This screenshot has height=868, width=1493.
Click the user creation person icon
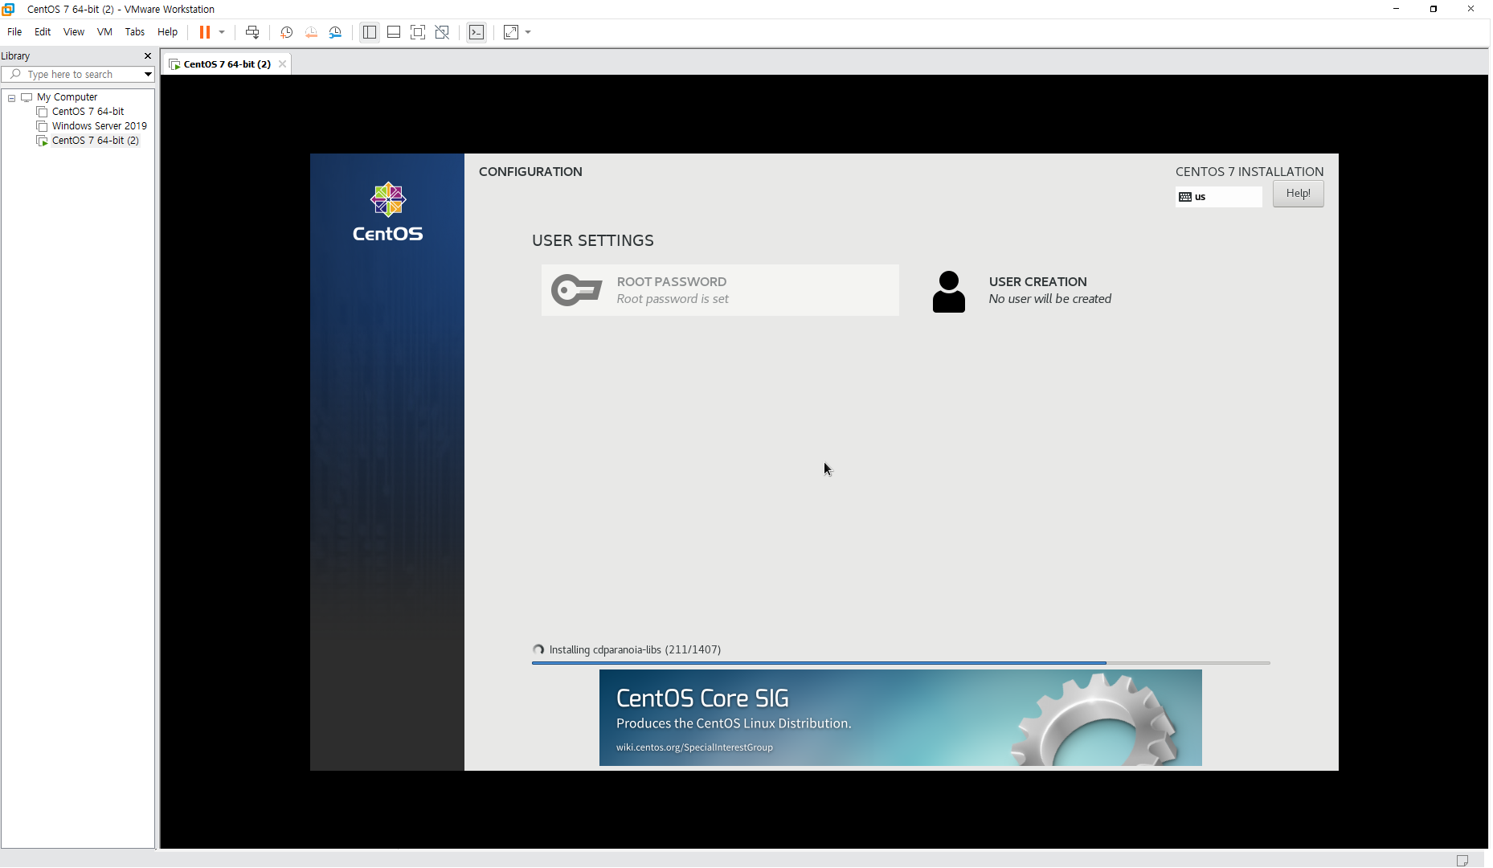(948, 292)
